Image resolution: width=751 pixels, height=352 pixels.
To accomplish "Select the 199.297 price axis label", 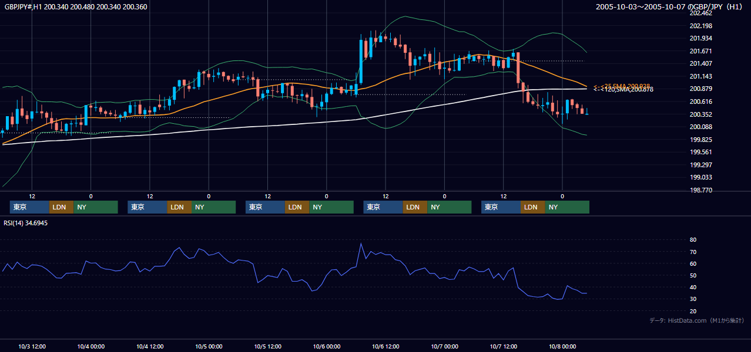I will point(700,165).
